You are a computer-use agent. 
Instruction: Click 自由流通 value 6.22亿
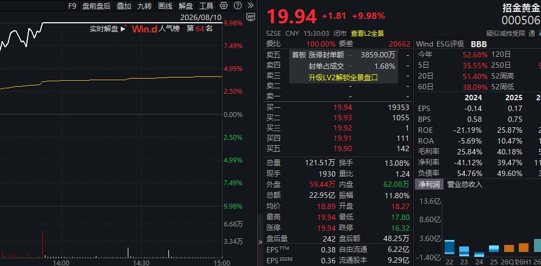[x=398, y=250]
